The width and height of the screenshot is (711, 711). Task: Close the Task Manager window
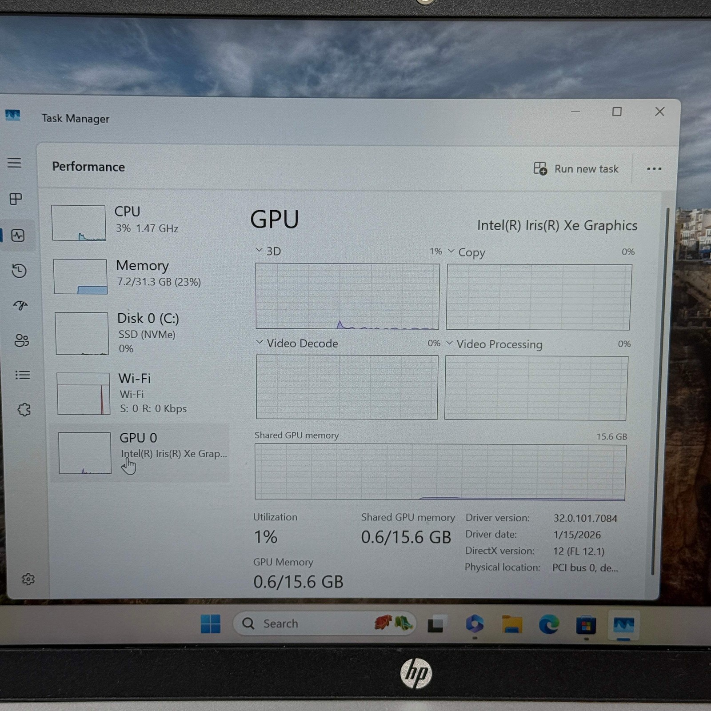659,112
